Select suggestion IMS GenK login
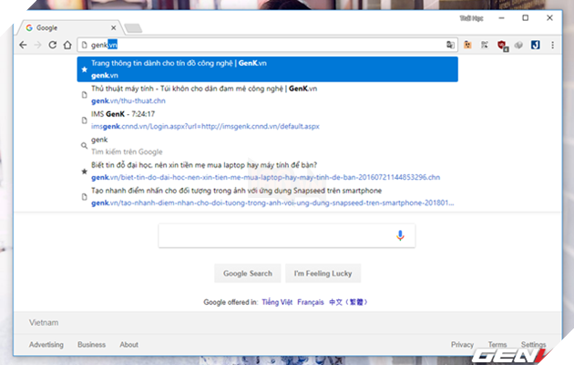The height and width of the screenshot is (365, 574). click(x=267, y=120)
